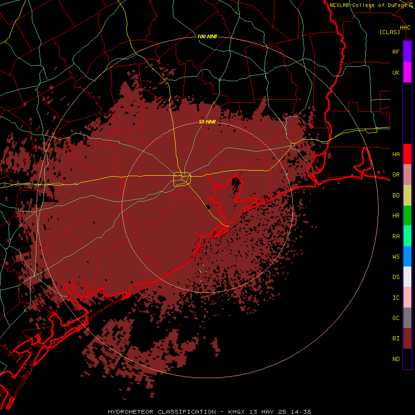The height and width of the screenshot is (415, 415).
Task: Click the yellow square highway loop at map center
Action: coord(182,179)
